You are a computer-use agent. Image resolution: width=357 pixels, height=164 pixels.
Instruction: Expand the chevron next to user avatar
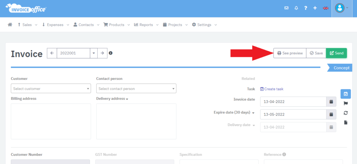347,8
